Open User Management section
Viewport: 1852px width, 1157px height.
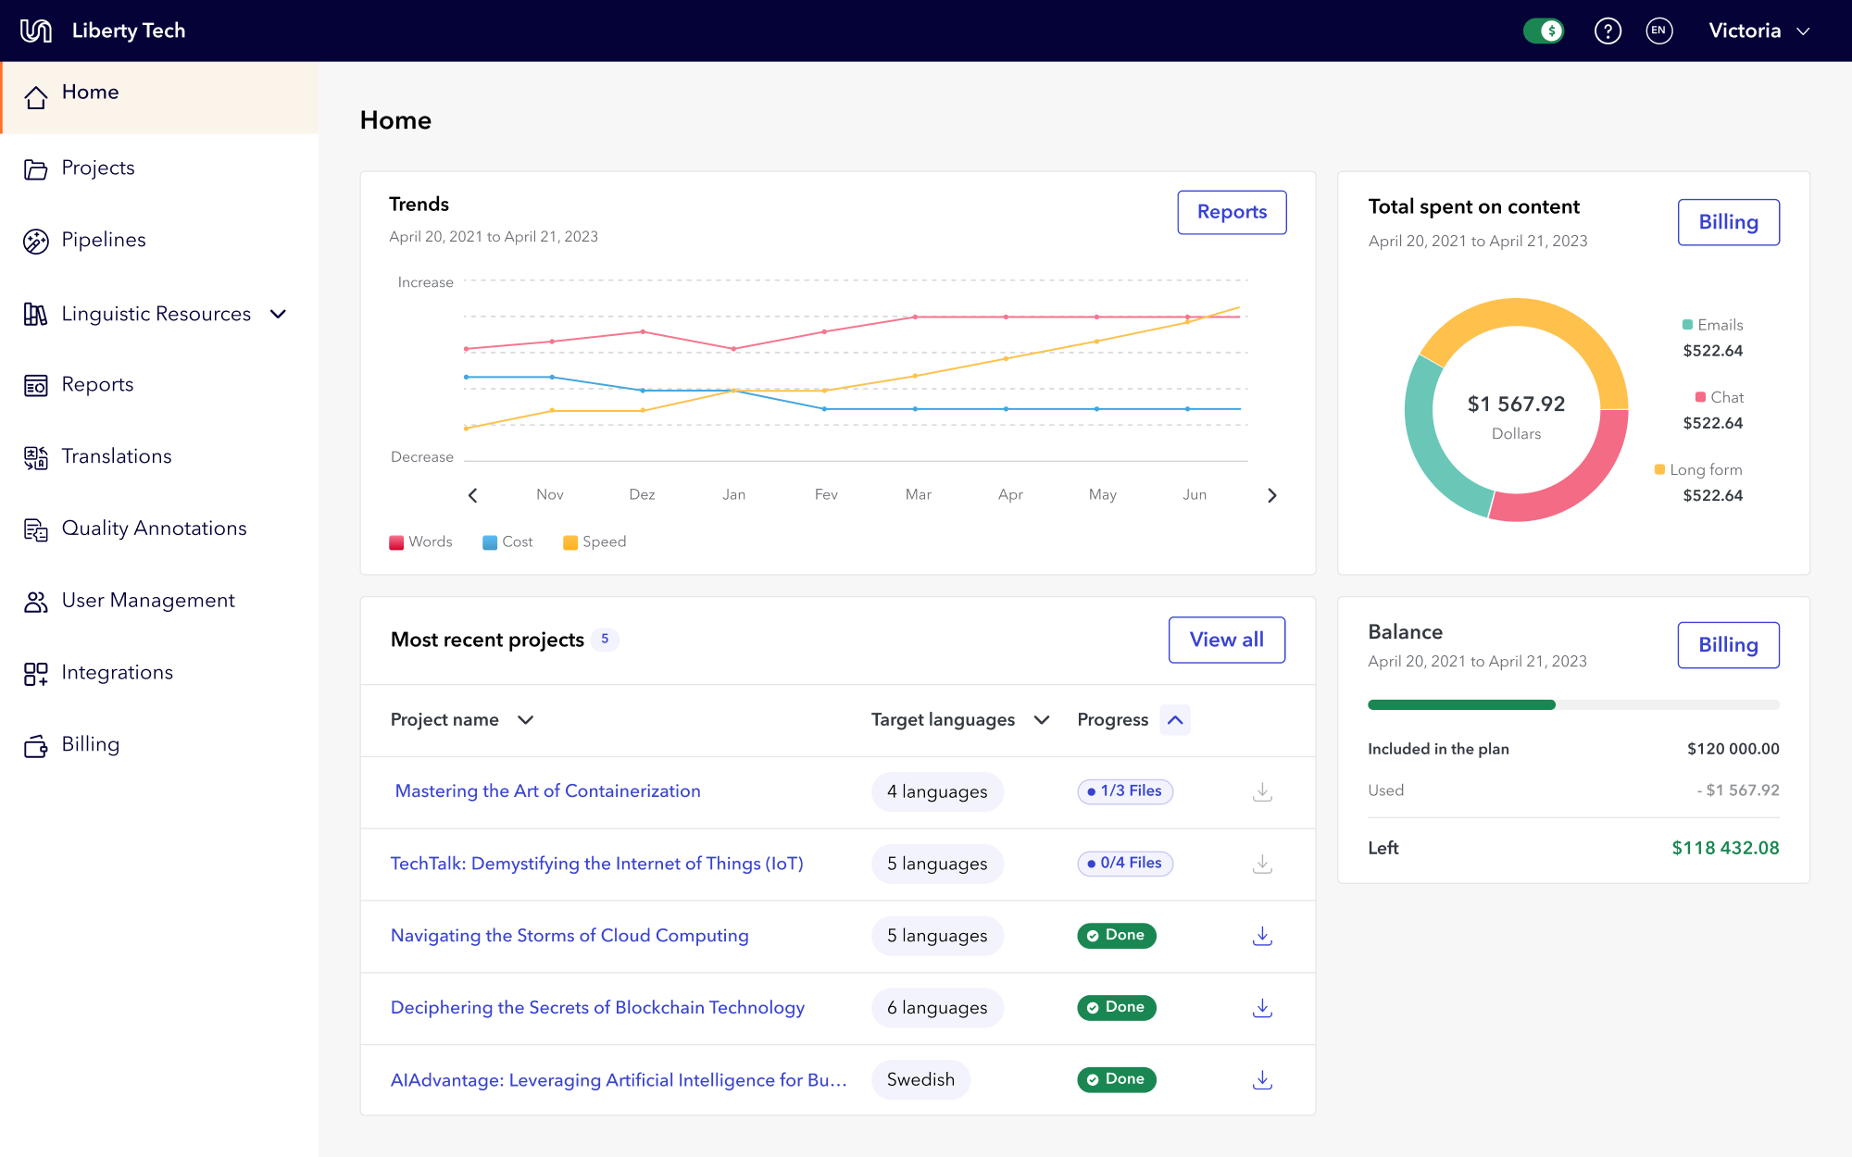click(x=147, y=600)
